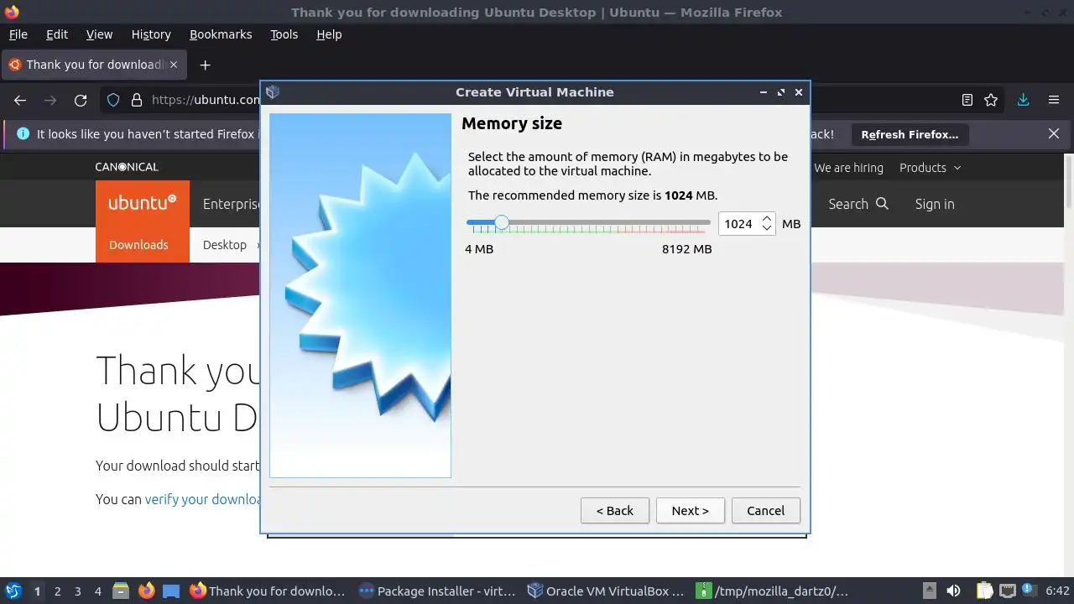1074x604 pixels.
Task: Switch to the /tmp/mozilla_dartz0 taskbar entry
Action: pyautogui.click(x=773, y=591)
